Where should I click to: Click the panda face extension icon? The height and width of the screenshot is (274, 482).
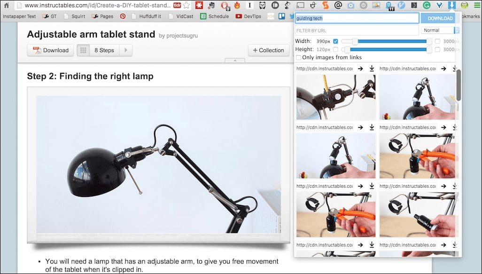262,5
